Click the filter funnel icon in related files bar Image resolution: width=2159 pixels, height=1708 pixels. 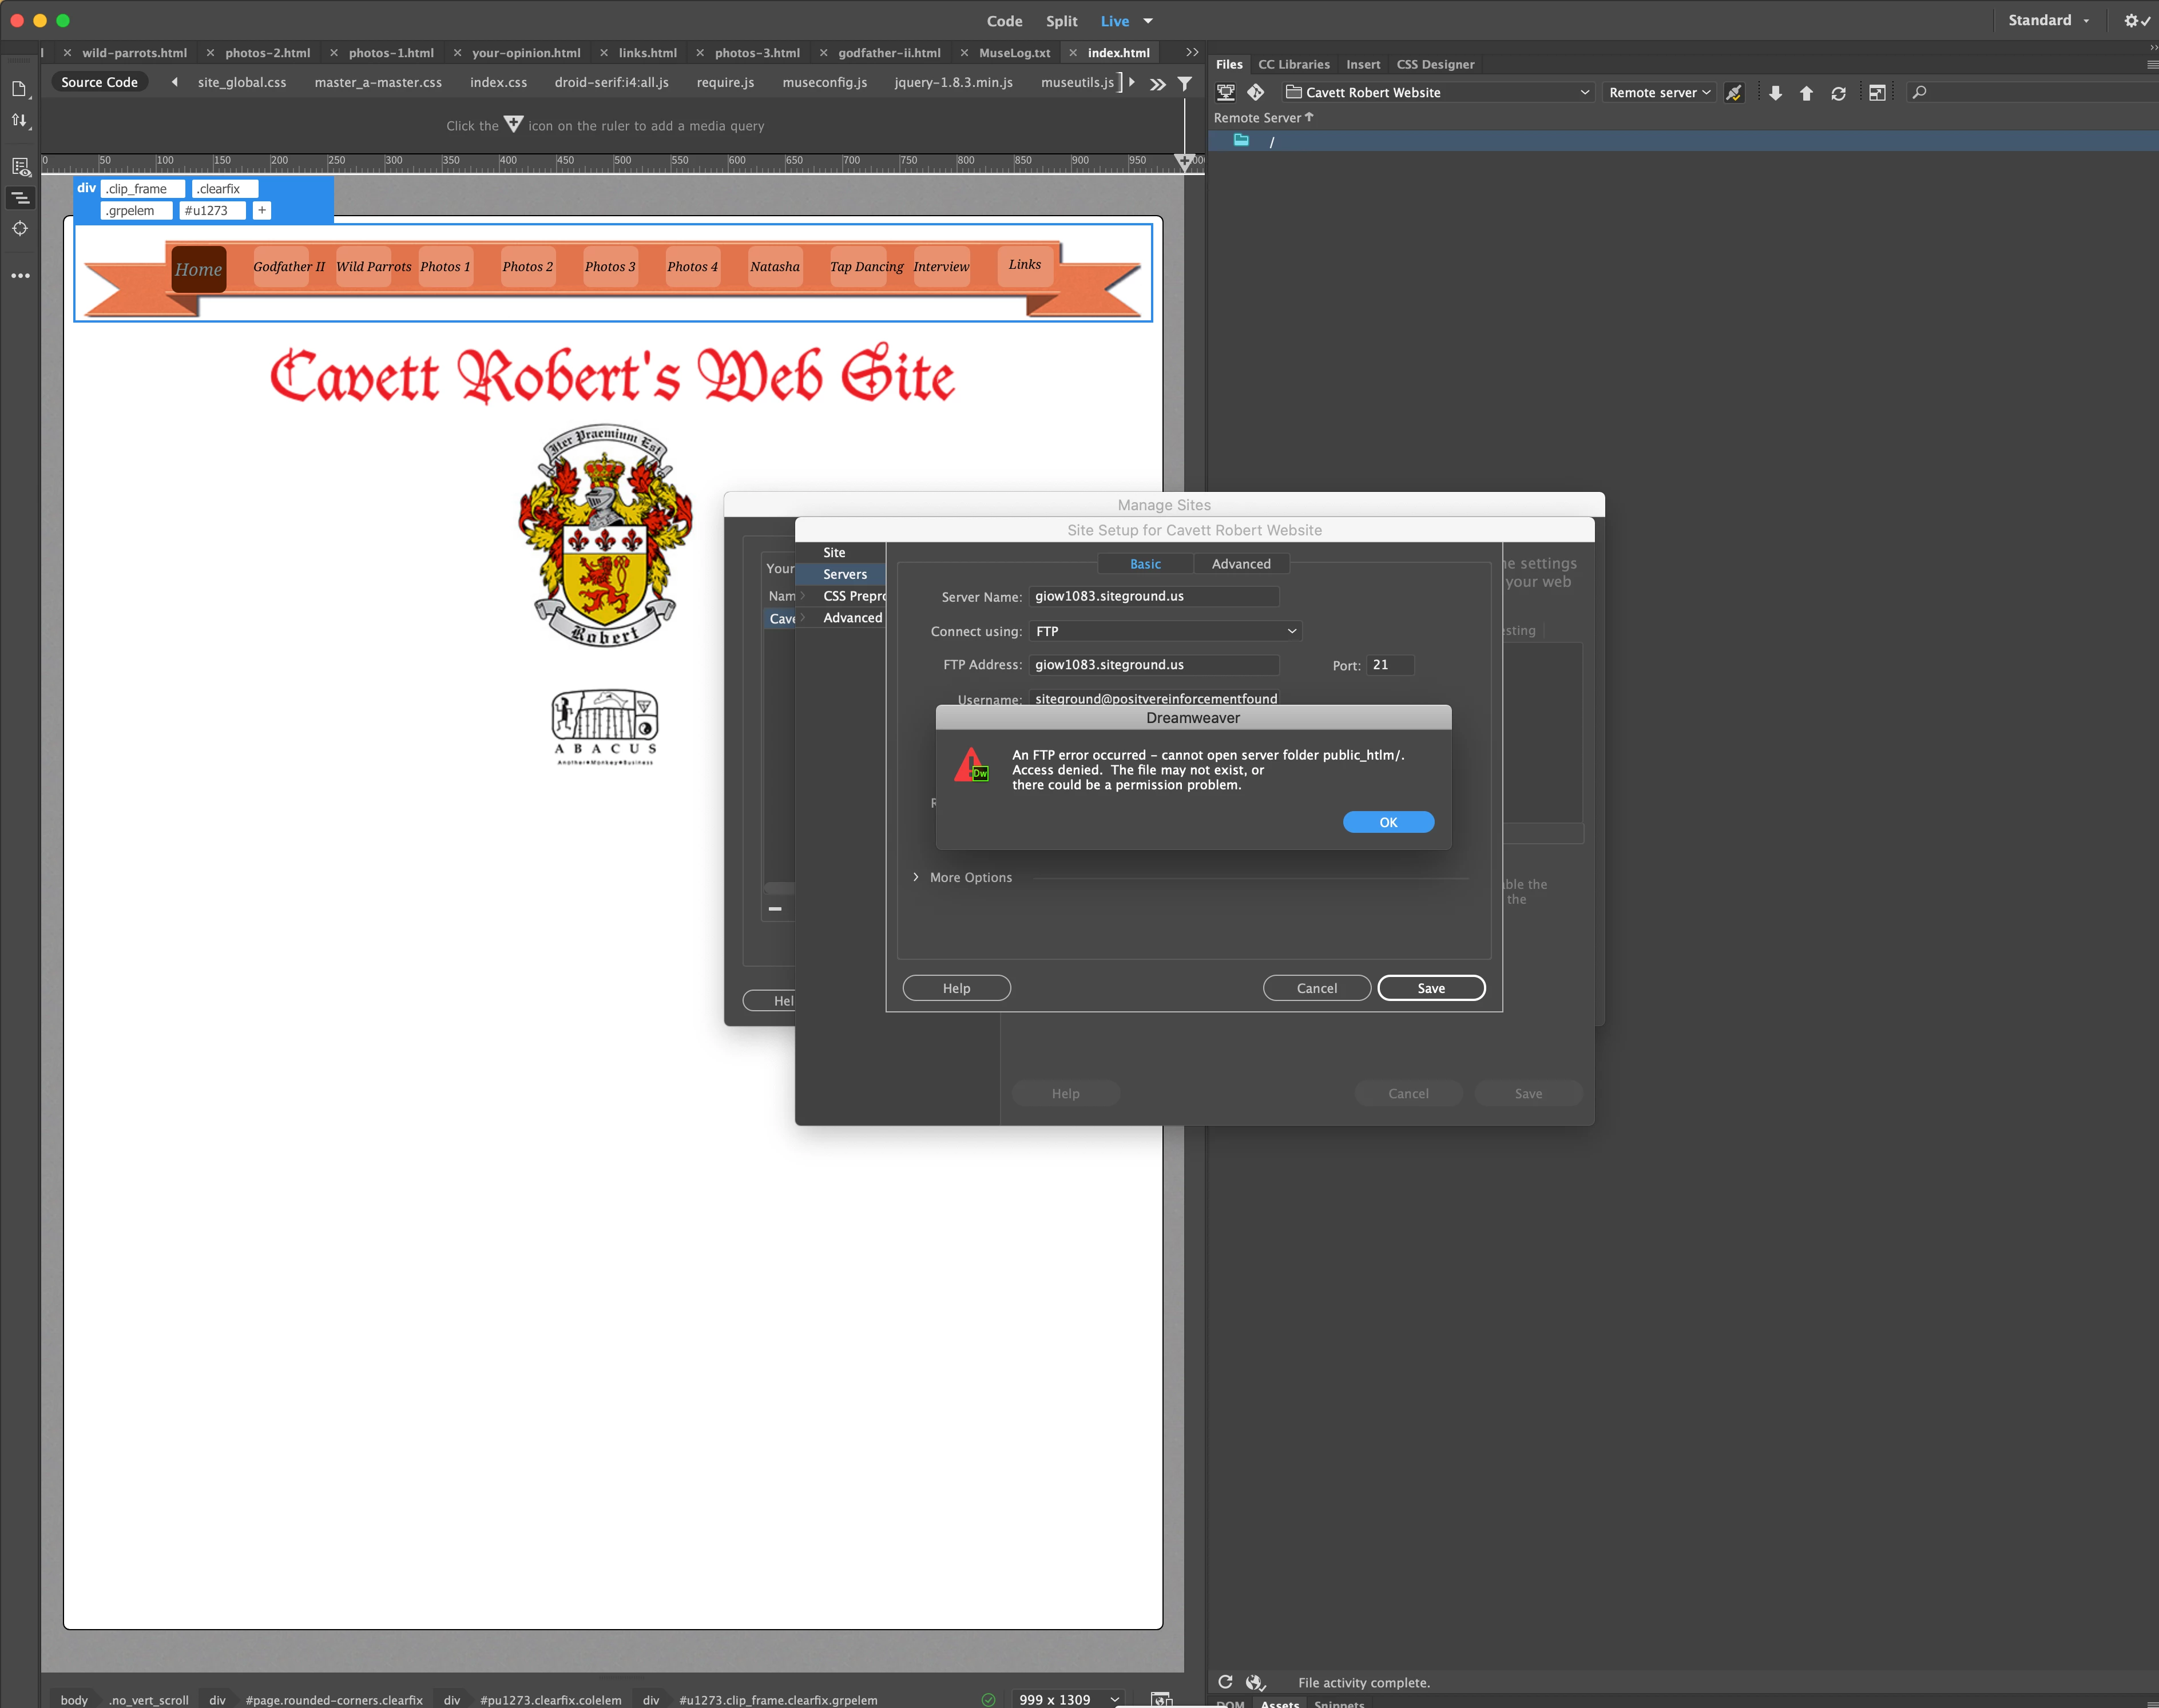point(1184,83)
